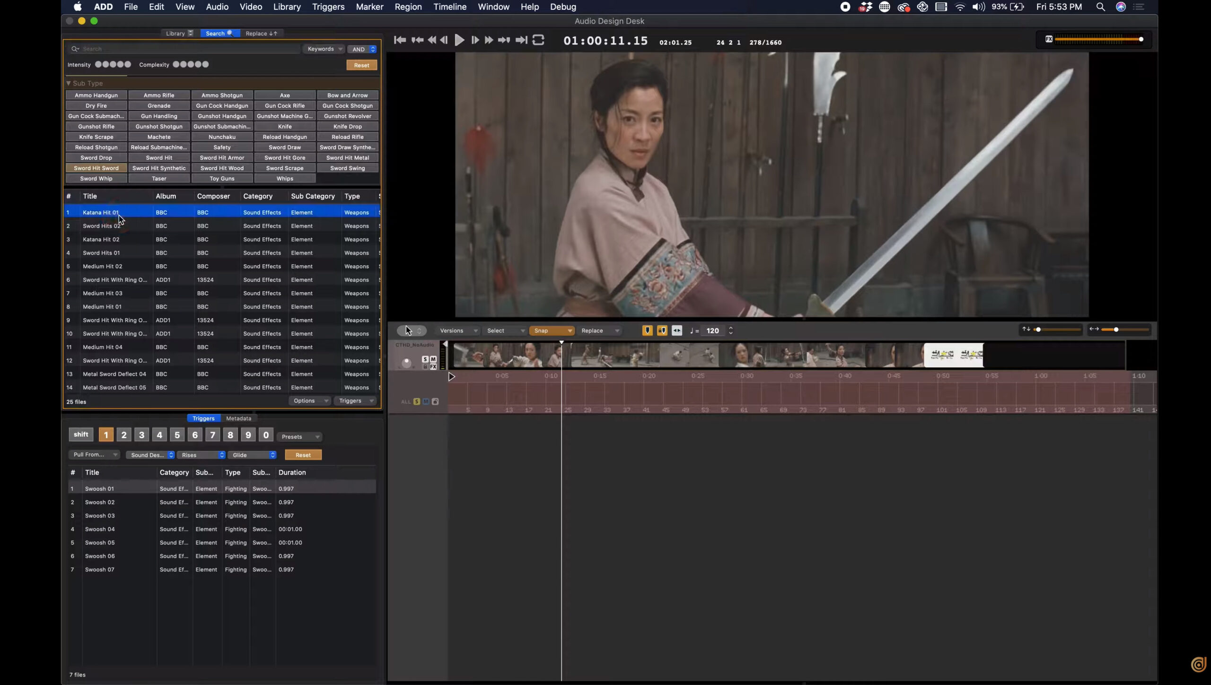Toggle the Bow and Arrow sub type

point(347,95)
